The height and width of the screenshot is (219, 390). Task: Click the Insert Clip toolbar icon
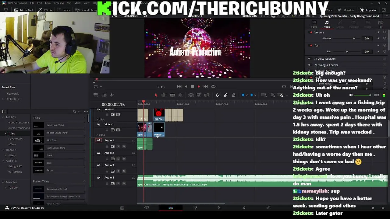tap(191, 95)
